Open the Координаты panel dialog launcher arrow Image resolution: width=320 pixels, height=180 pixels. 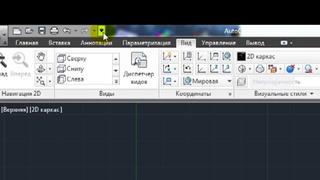230,94
